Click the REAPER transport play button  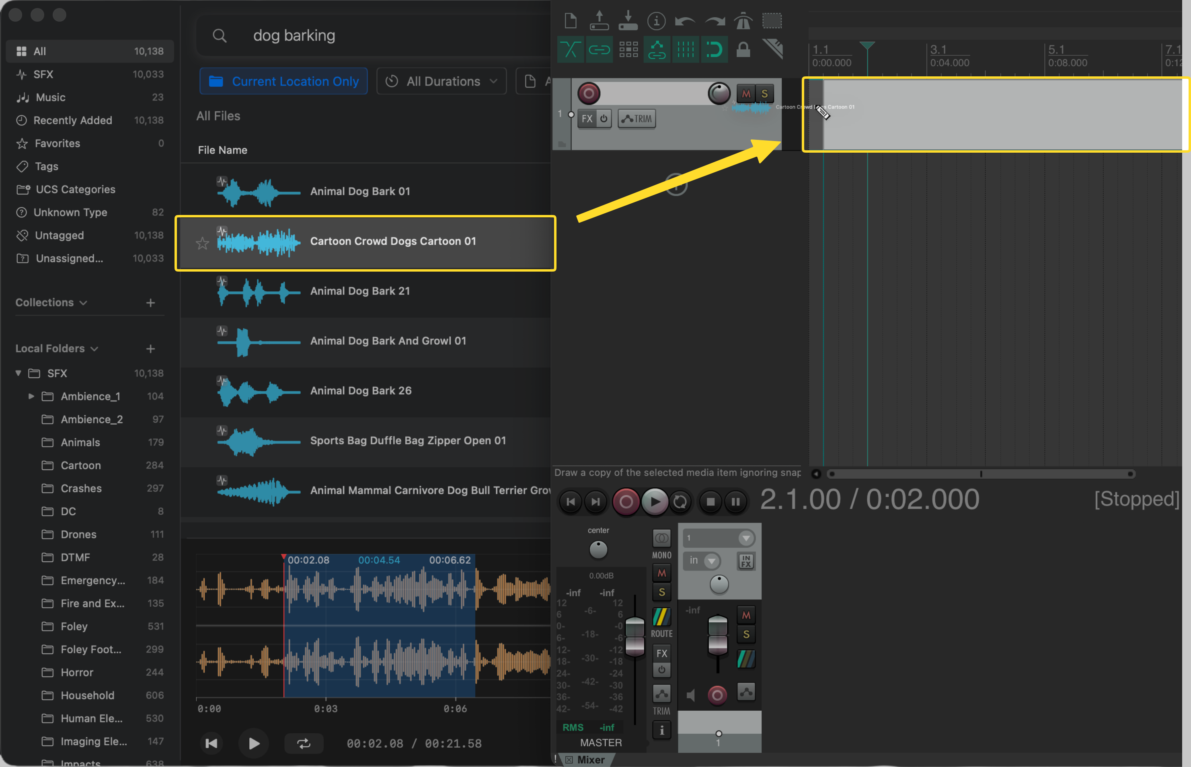655,501
